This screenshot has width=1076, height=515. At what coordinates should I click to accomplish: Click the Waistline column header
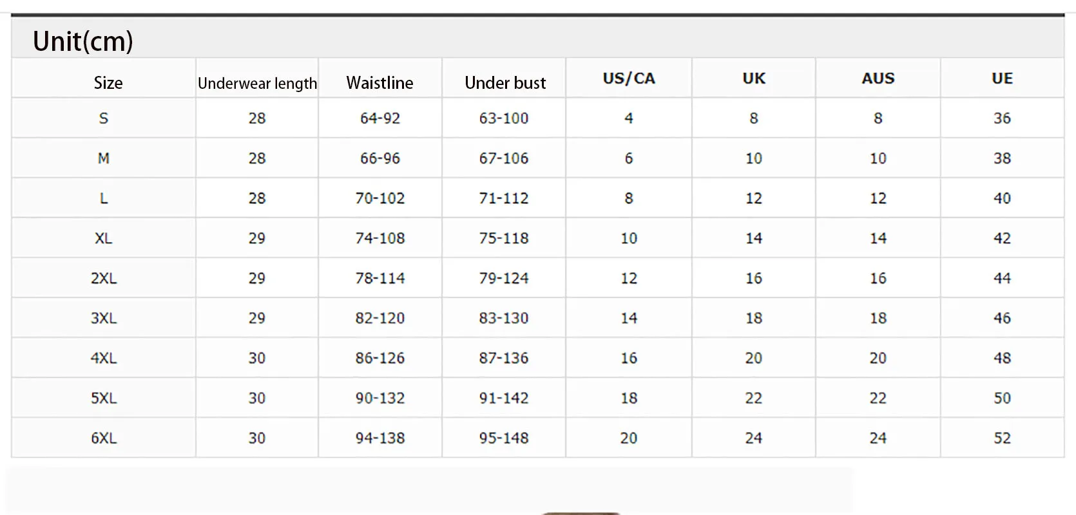379,83
